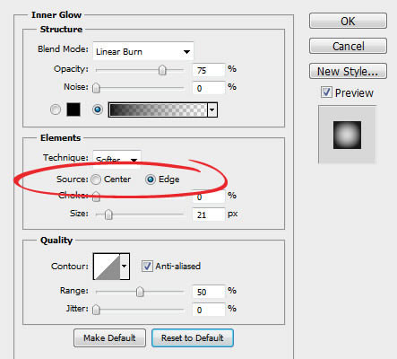Click the Opacity slider handle
The image size is (397, 359).
(162, 70)
